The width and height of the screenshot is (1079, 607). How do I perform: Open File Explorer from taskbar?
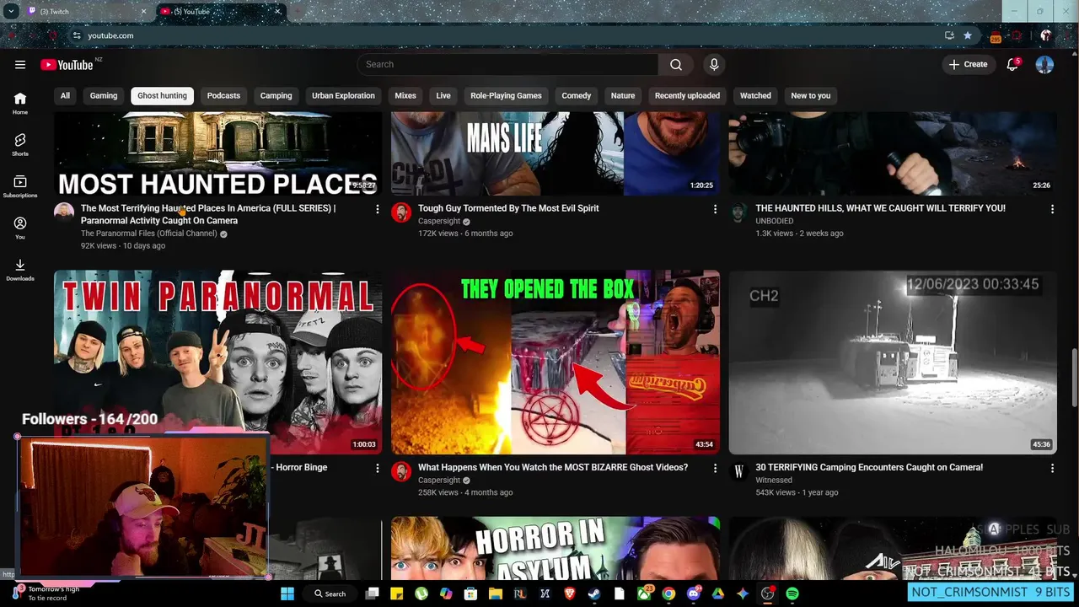point(496,594)
